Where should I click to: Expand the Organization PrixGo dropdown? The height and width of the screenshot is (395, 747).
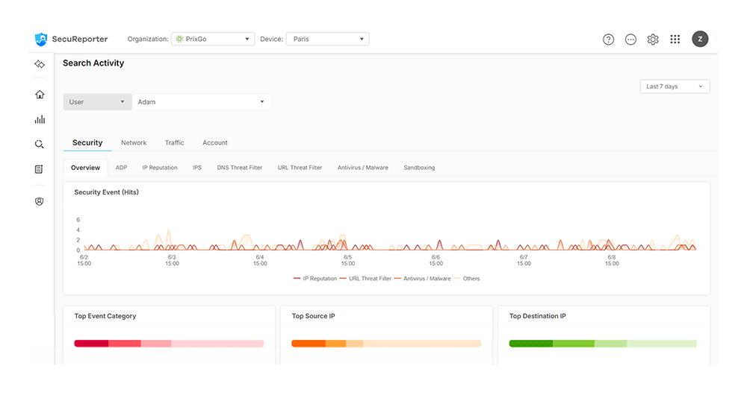pyautogui.click(x=213, y=39)
